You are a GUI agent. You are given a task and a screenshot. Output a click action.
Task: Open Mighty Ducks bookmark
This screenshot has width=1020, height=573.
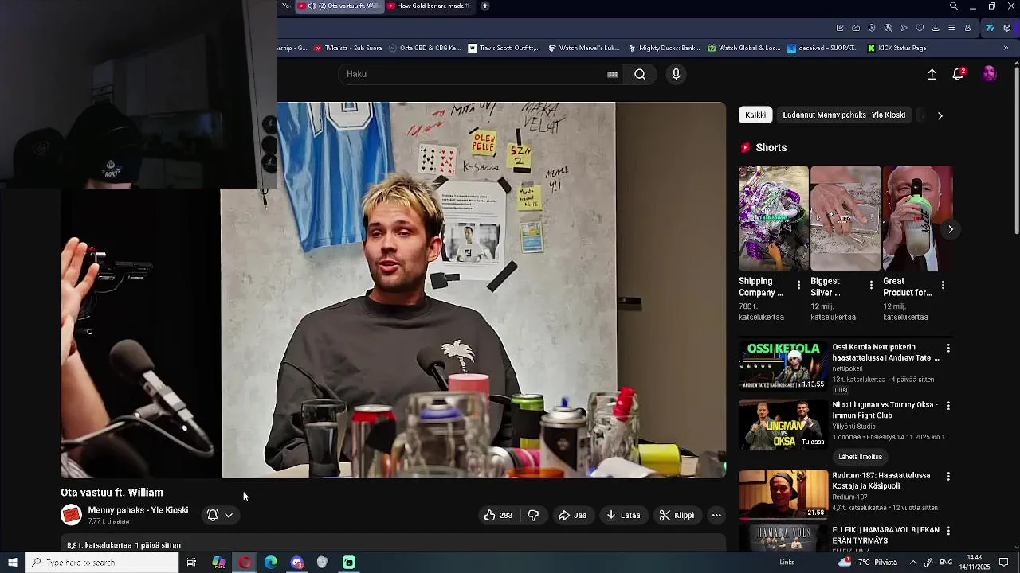(663, 48)
